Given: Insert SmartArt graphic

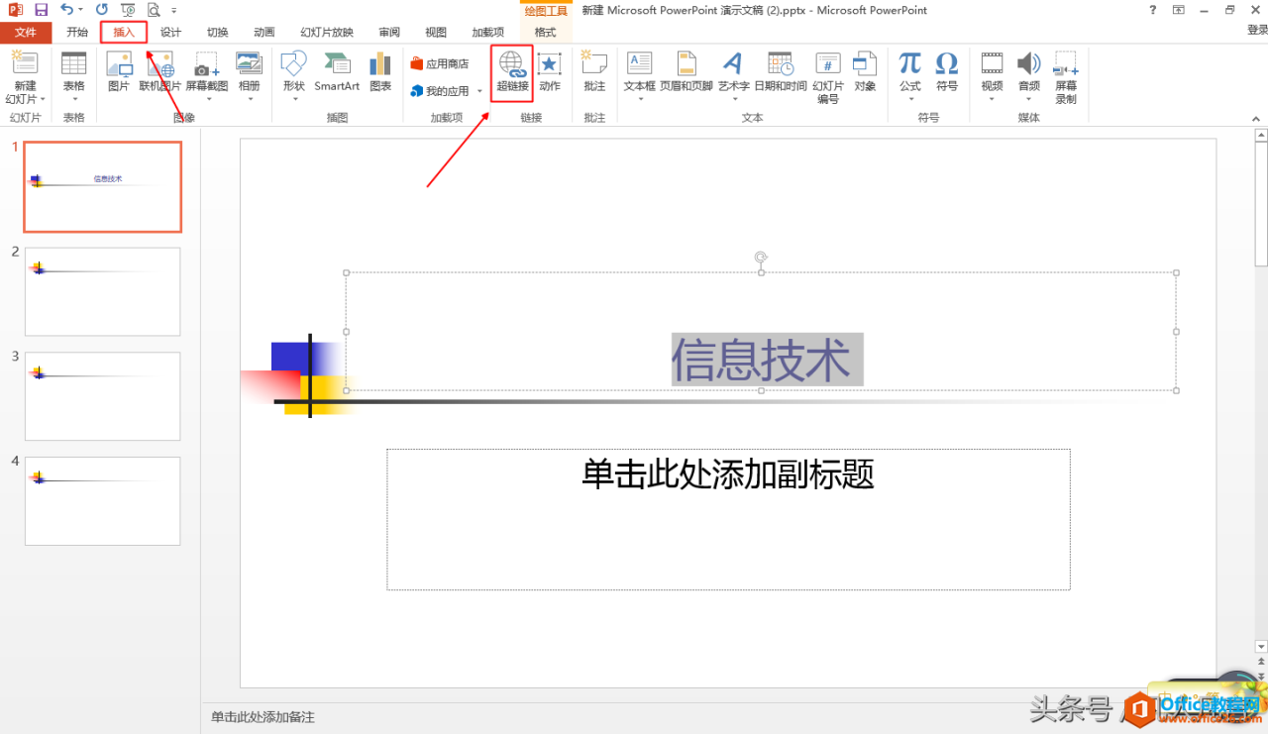Looking at the screenshot, I should 337,71.
